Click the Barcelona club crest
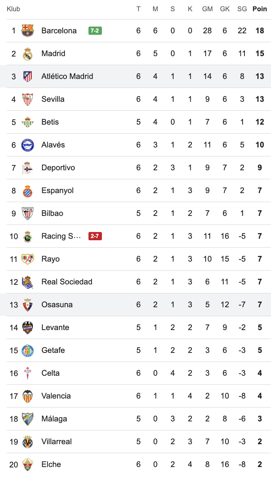Screen dimensions: 271x482 point(28,31)
